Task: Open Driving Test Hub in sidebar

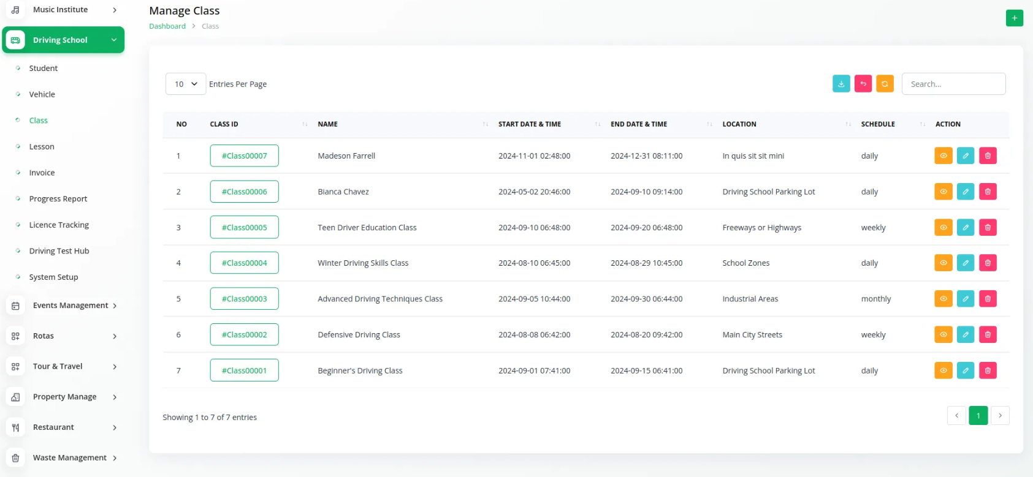Action: pyautogui.click(x=59, y=251)
